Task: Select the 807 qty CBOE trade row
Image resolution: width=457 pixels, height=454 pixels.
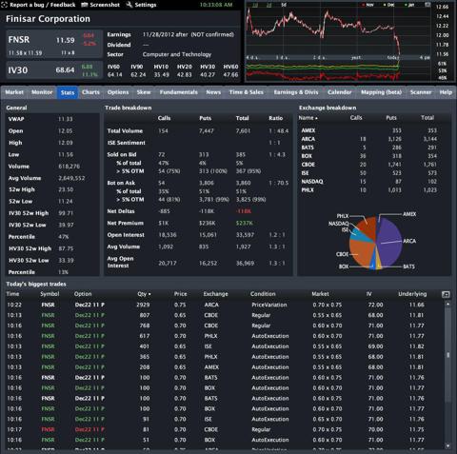Action: [224, 315]
